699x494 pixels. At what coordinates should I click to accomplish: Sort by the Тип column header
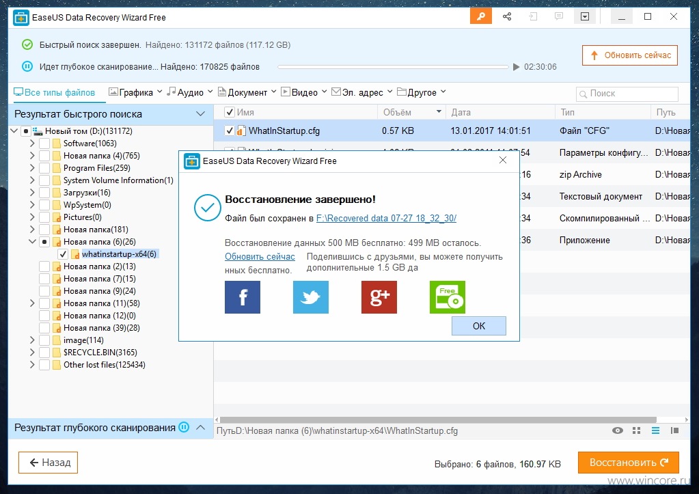(603, 112)
